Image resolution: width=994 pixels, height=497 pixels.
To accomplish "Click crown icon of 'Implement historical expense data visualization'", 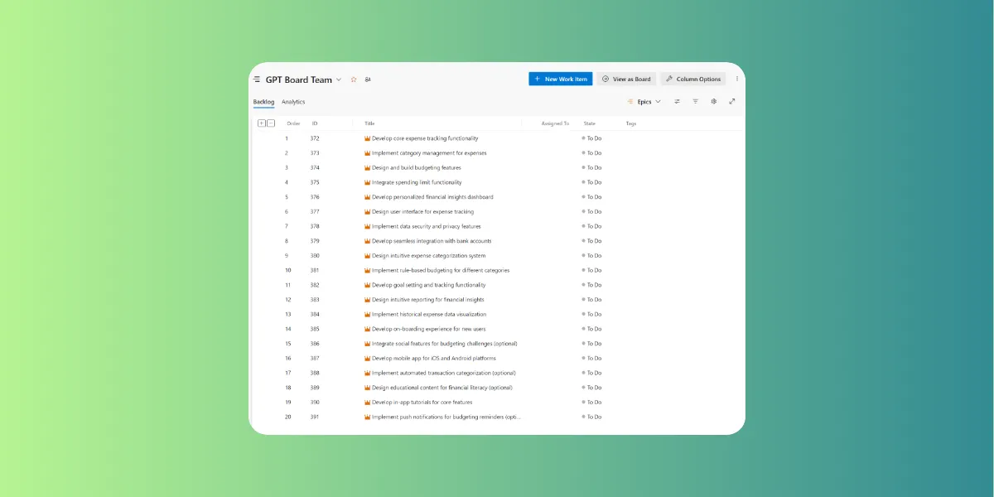I will 367,314.
